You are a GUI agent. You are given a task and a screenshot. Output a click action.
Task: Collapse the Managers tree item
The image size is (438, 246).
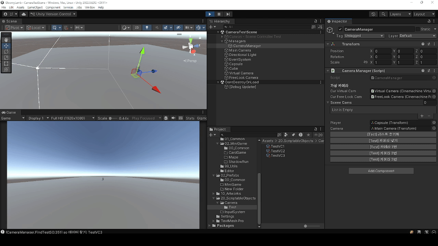point(222,41)
